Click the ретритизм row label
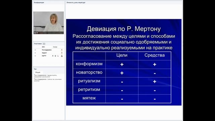The height and width of the screenshot is (121, 215). [x=89, y=89]
